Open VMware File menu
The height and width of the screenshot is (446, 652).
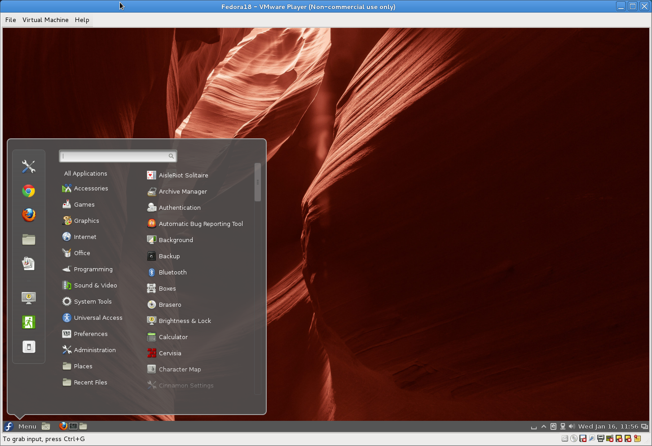(x=11, y=20)
